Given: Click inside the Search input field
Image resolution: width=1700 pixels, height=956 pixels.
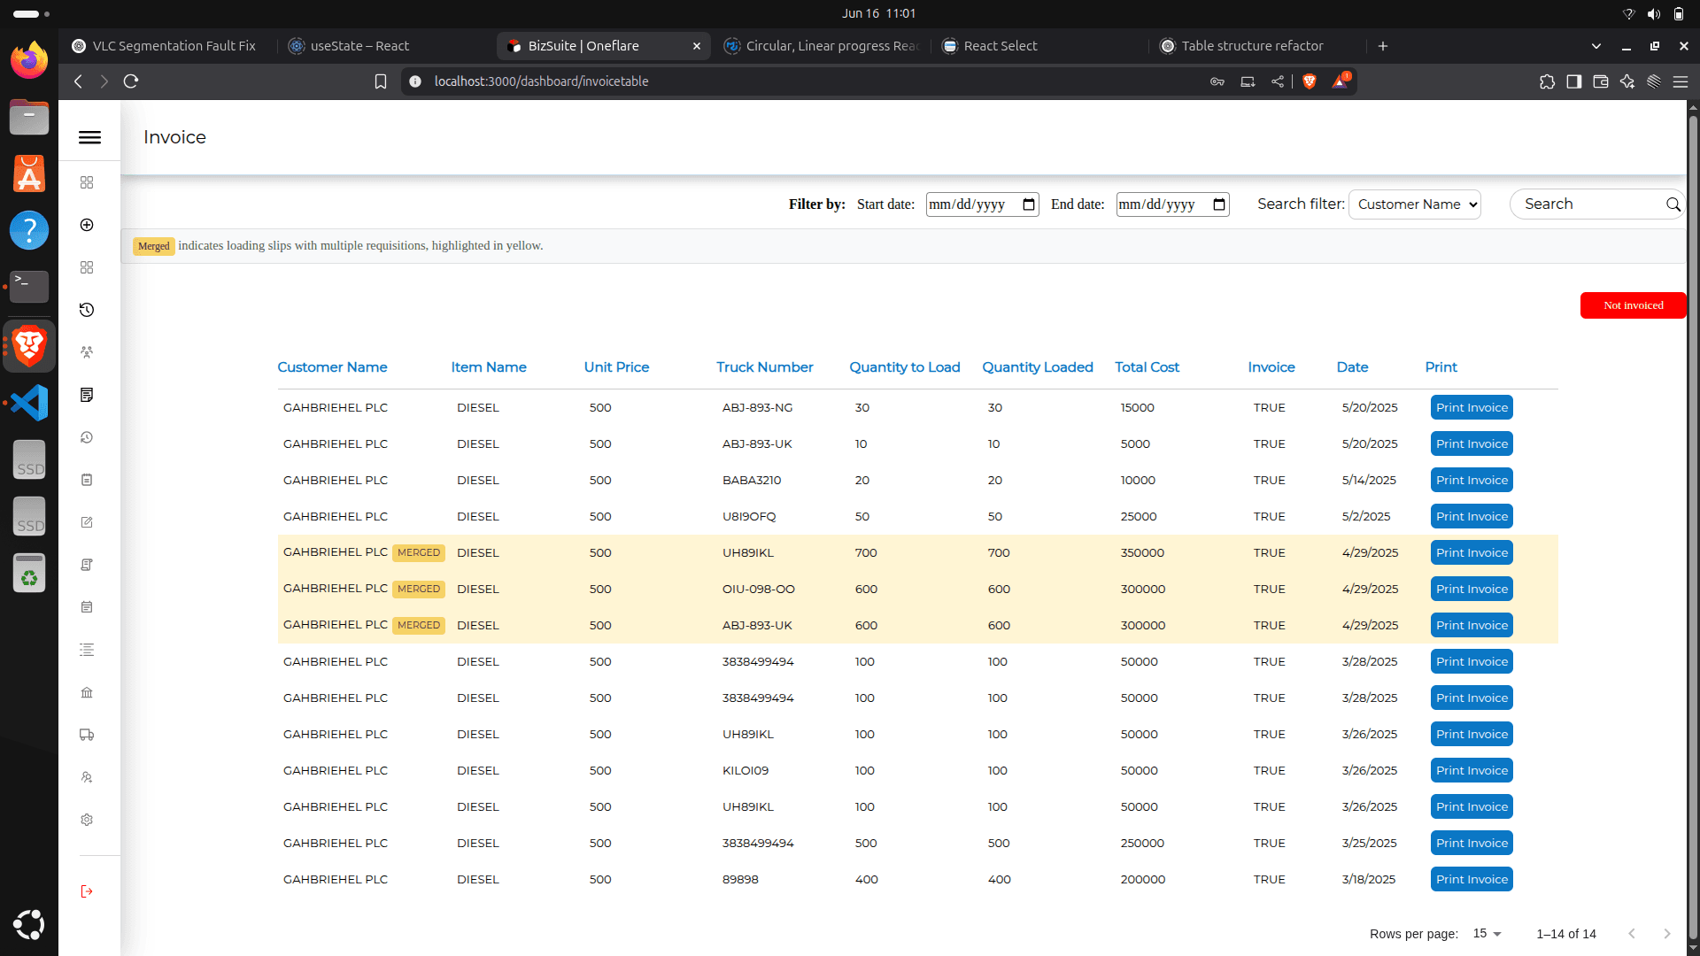Looking at the screenshot, I should point(1589,204).
